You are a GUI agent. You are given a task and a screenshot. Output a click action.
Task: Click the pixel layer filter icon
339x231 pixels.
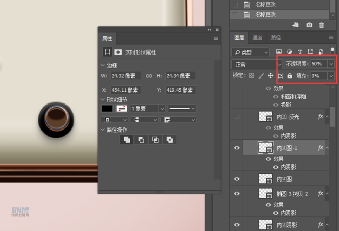279,52
